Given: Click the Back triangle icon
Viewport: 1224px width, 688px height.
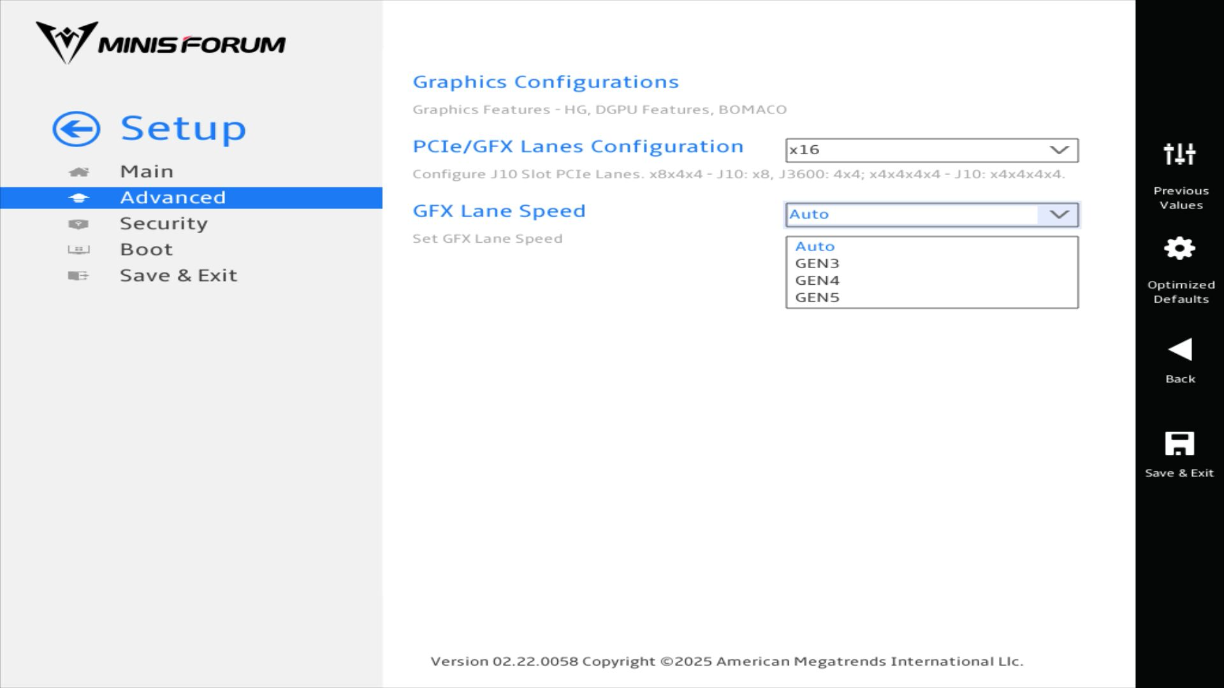Looking at the screenshot, I should pyautogui.click(x=1179, y=350).
